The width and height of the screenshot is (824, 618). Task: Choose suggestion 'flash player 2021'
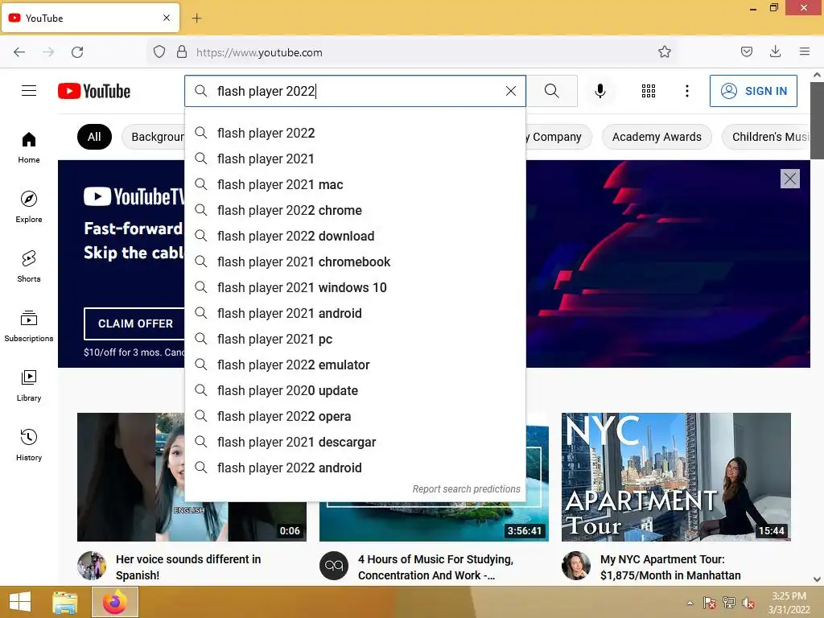point(355,159)
